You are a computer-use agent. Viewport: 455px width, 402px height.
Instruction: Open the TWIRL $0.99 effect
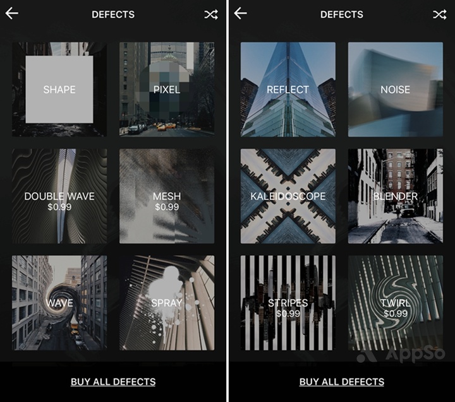(x=396, y=303)
